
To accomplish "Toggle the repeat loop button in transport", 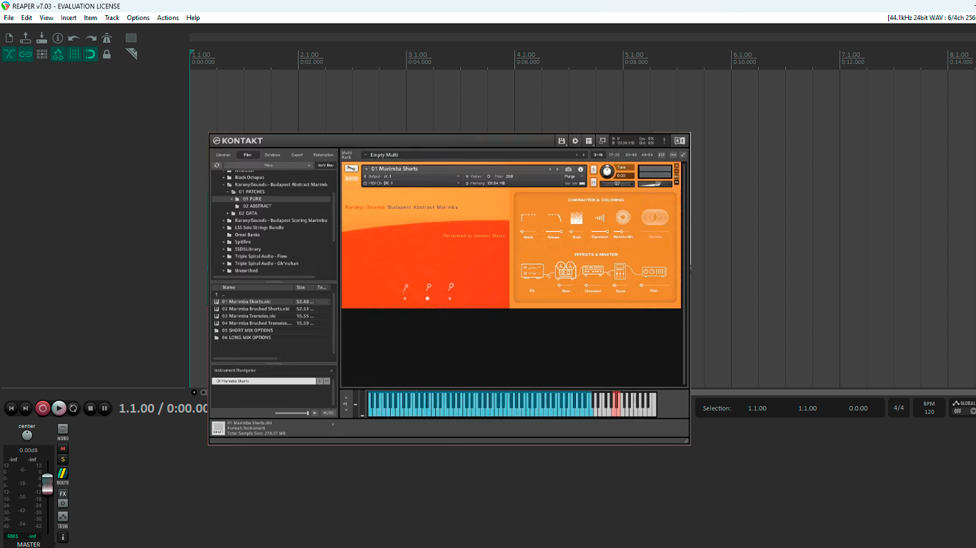I will [x=74, y=408].
